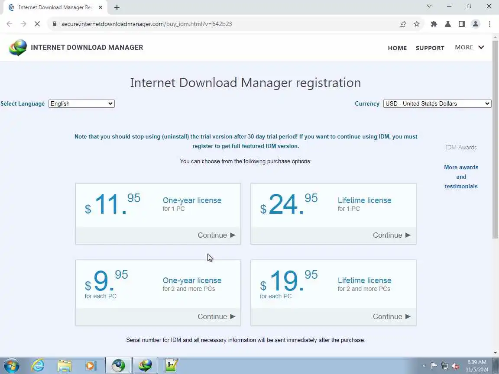Click the taskbar clock showing 6:09 AM
Viewport: 499px width, 374px height.
pos(477,366)
